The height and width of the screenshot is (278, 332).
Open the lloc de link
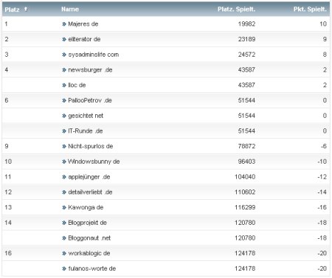point(77,85)
